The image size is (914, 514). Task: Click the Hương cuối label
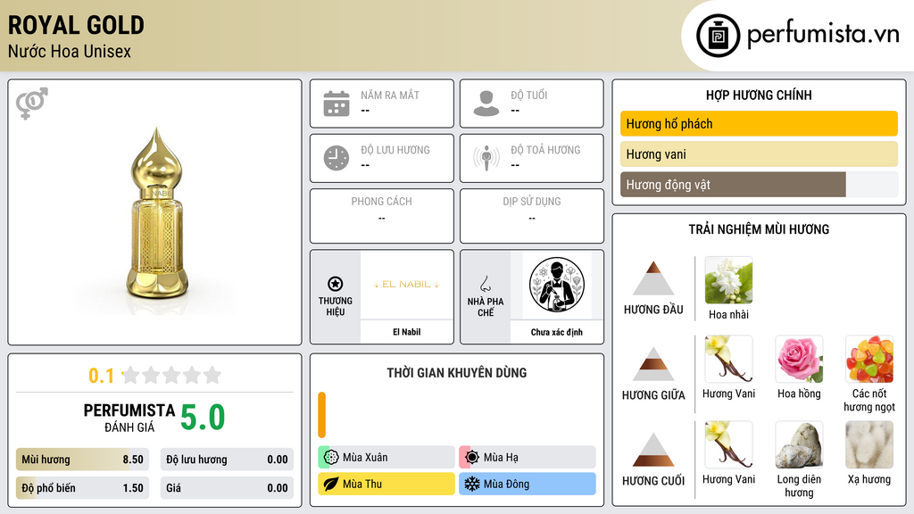(x=653, y=481)
